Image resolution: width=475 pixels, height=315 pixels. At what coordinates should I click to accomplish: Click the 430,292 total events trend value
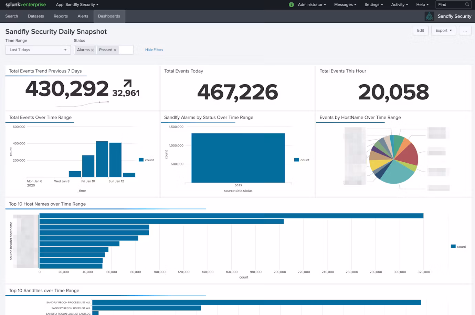(67, 89)
